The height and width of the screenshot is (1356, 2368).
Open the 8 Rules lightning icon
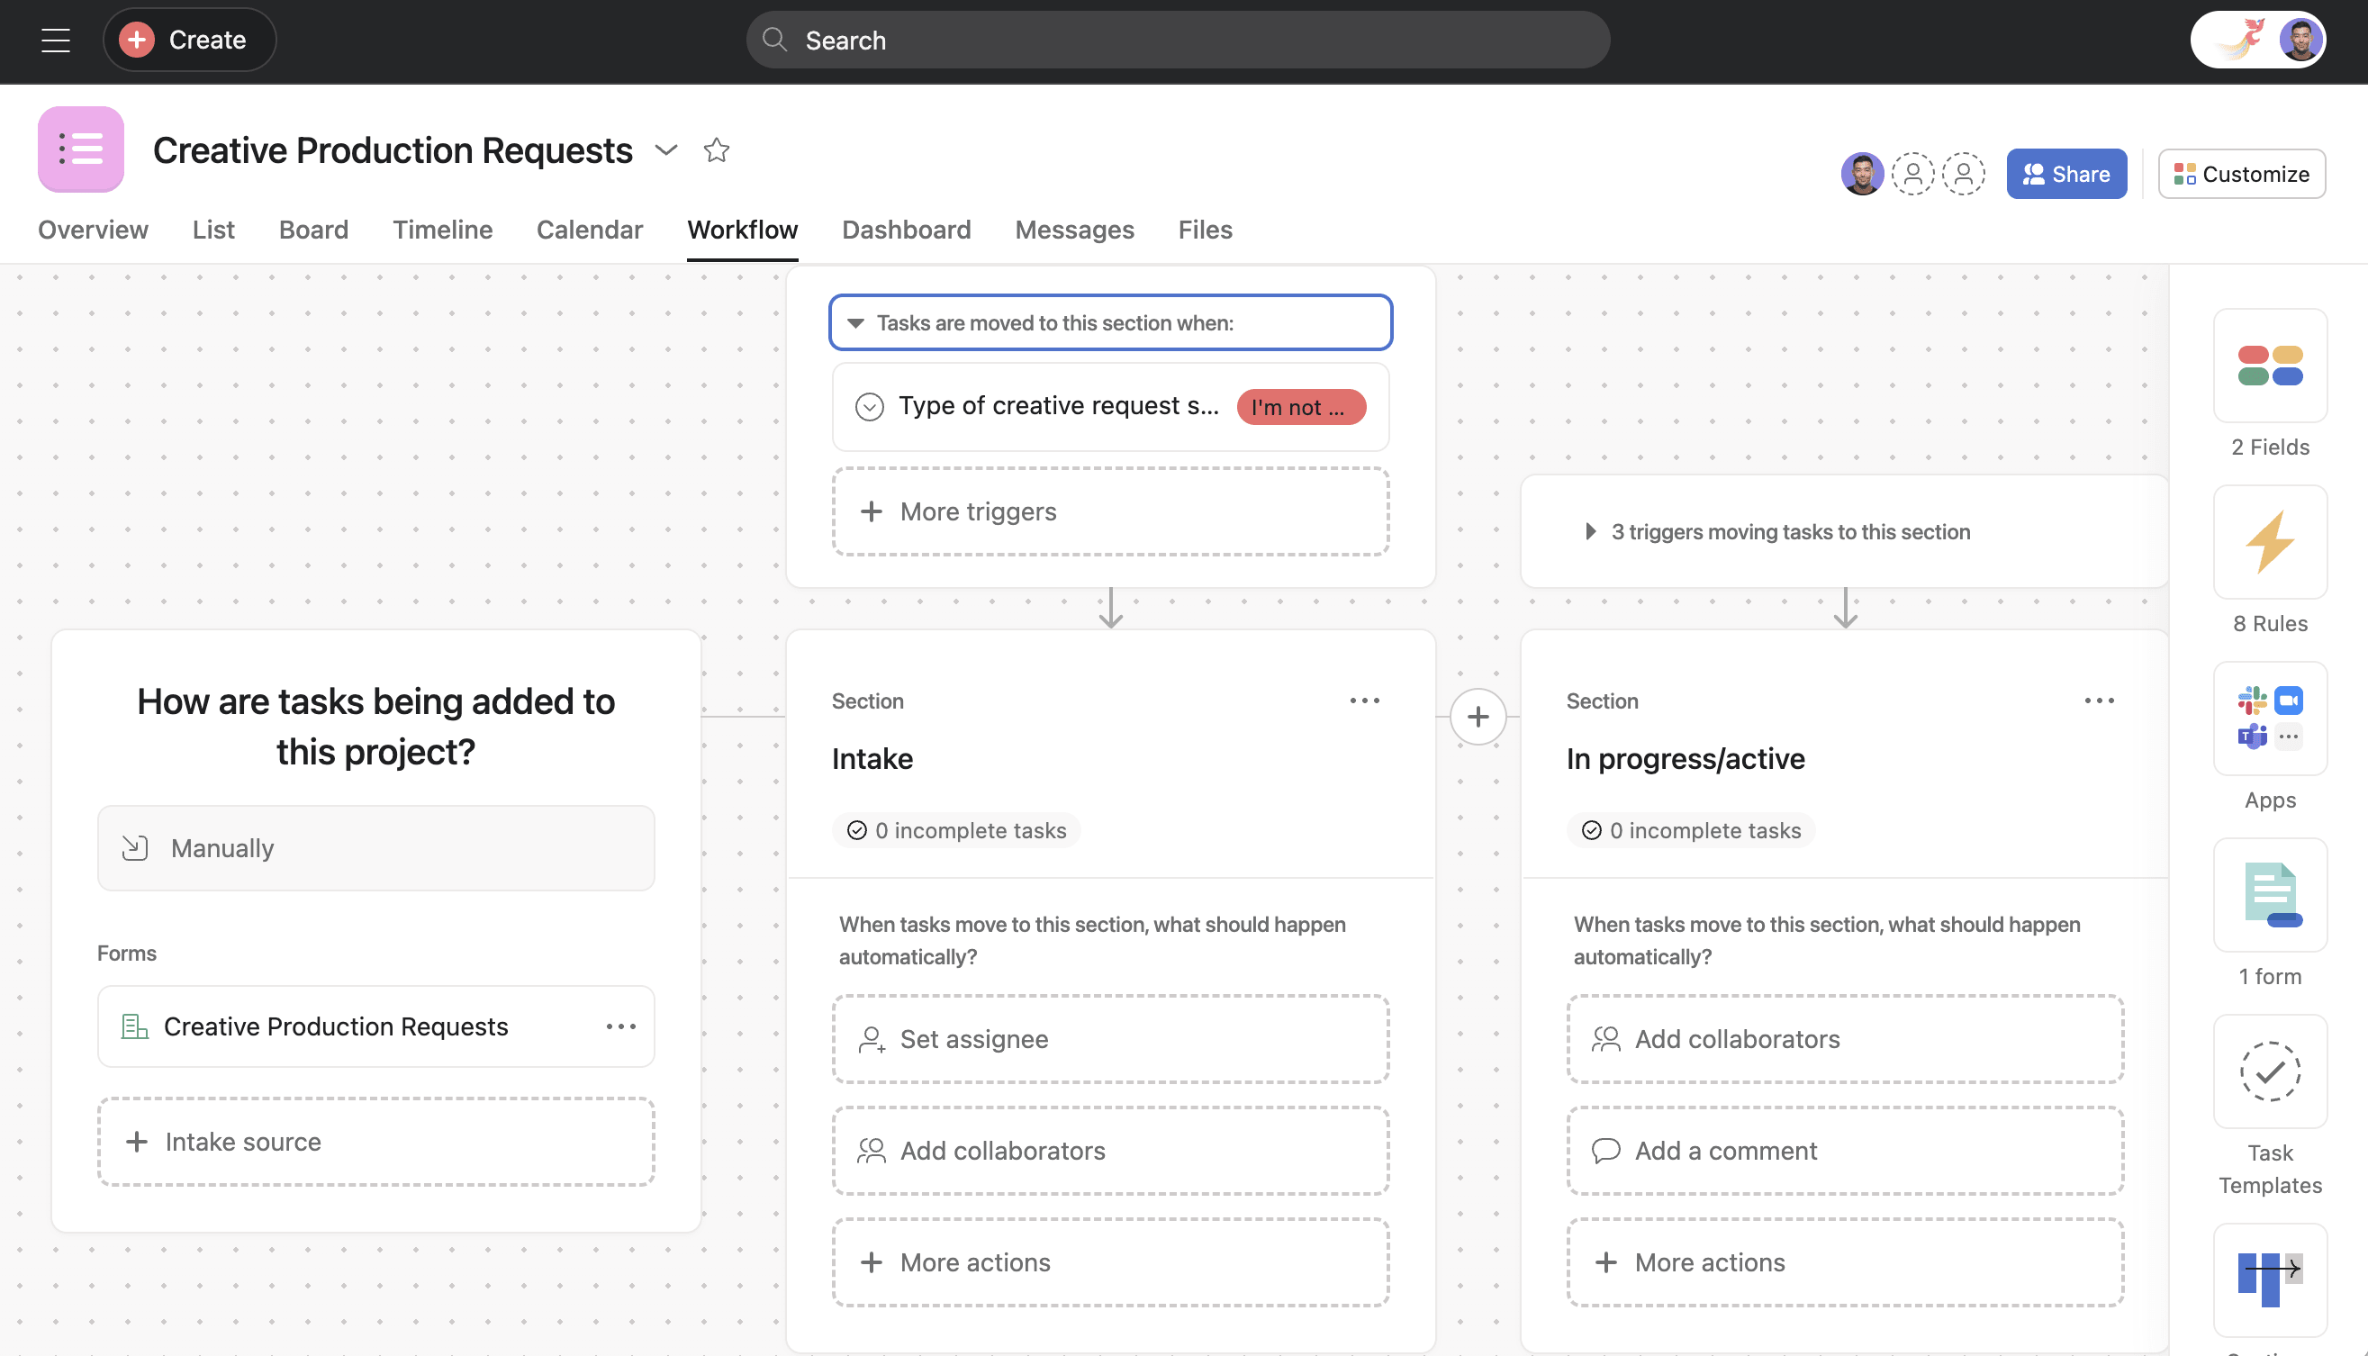(x=2269, y=542)
